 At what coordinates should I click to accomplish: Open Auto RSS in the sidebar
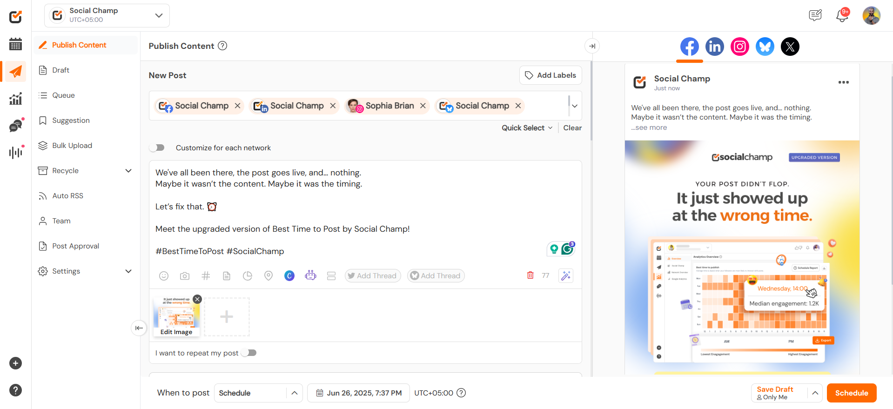[86, 196]
